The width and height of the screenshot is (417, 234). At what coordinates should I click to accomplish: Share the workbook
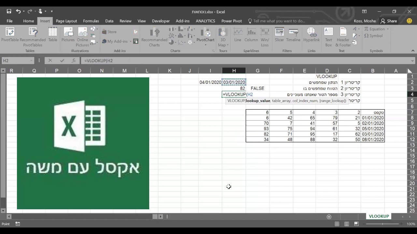[389, 21]
